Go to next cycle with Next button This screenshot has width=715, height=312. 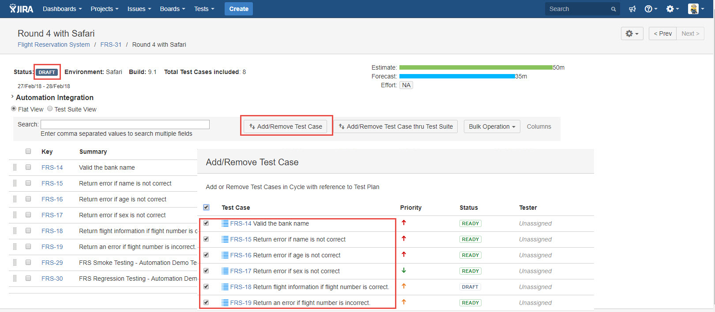tap(690, 33)
